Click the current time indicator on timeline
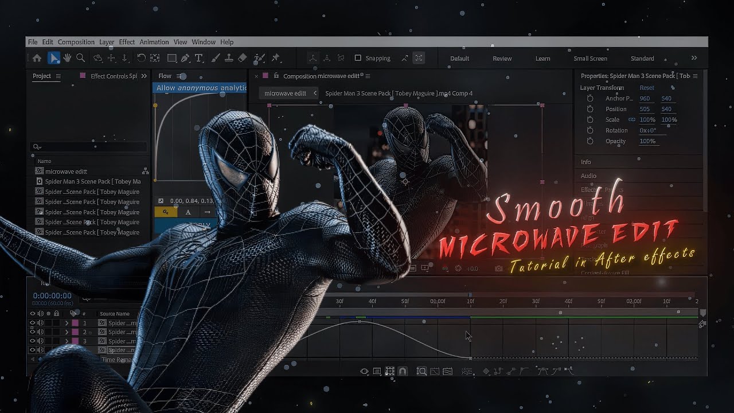 470,295
